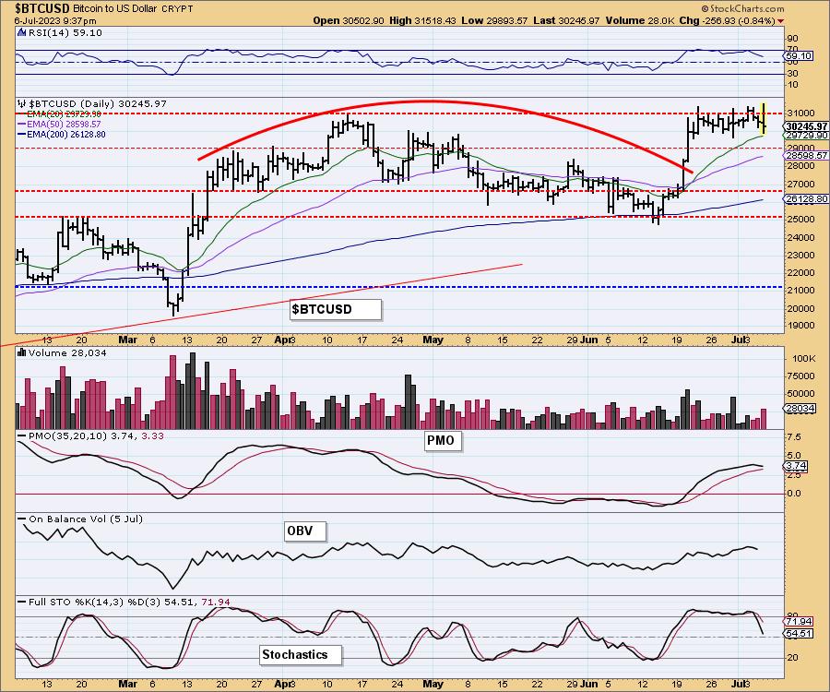Viewport: 830px width, 692px height.
Task: Click the High 31518.43 value
Action: pyautogui.click(x=422, y=20)
